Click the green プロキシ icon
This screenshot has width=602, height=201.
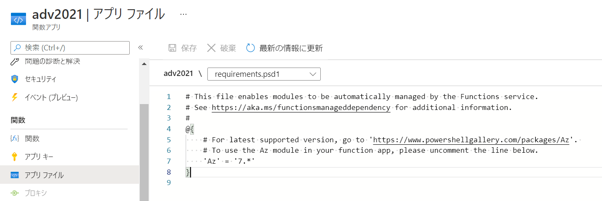[x=15, y=193]
